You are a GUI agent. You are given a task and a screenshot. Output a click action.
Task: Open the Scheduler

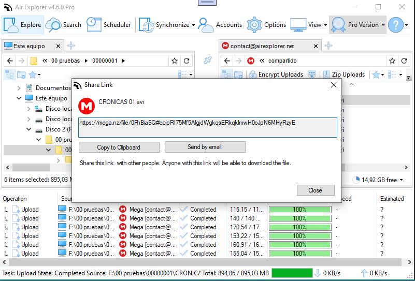tap(109, 25)
